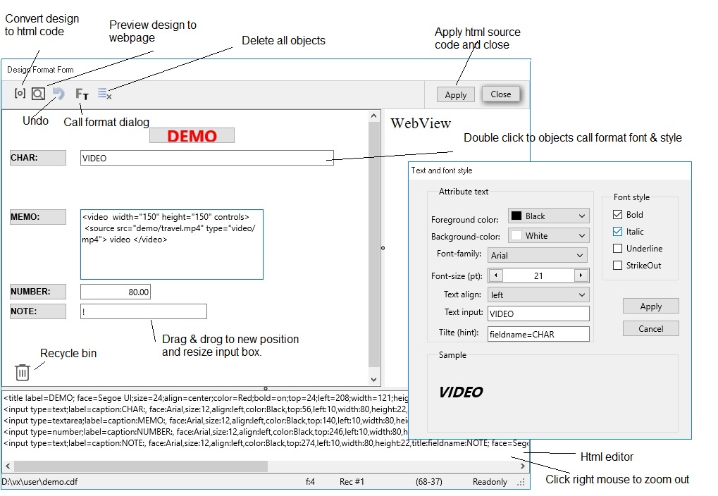Open the font format dialog icon
The image size is (718, 496).
click(82, 94)
